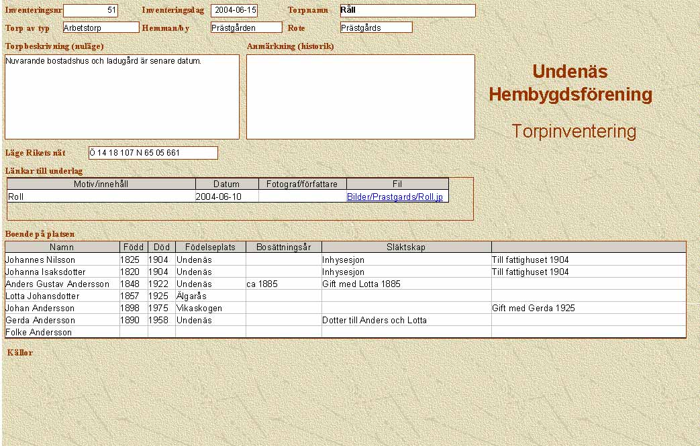Click the Datum cell 2004-06-10
This screenshot has width=700, height=446.
point(226,197)
